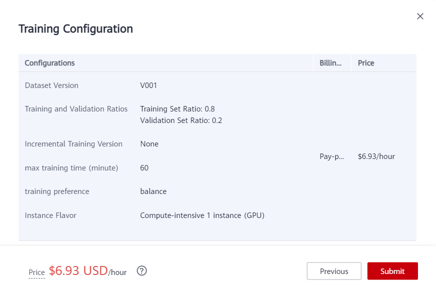436x295 pixels.
Task: Click the Incremental Training Version label
Action: (x=74, y=144)
